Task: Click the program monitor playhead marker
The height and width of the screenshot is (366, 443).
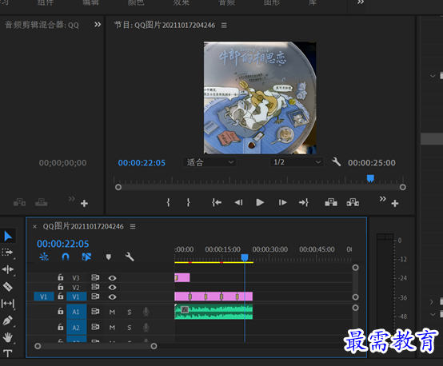Action: [x=370, y=178]
